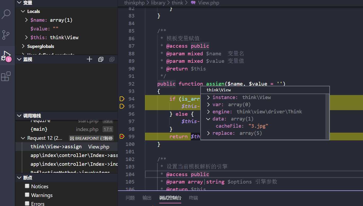Expand replace array in hover popup
363x206 pixels.
209,133
